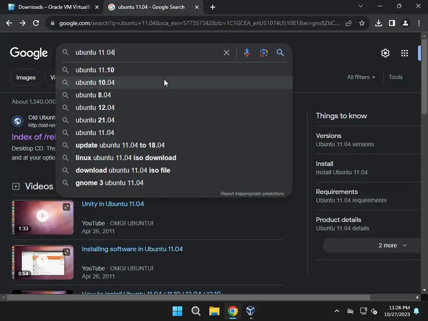
Task: Open the Chrome profile icon
Action: click(405, 23)
